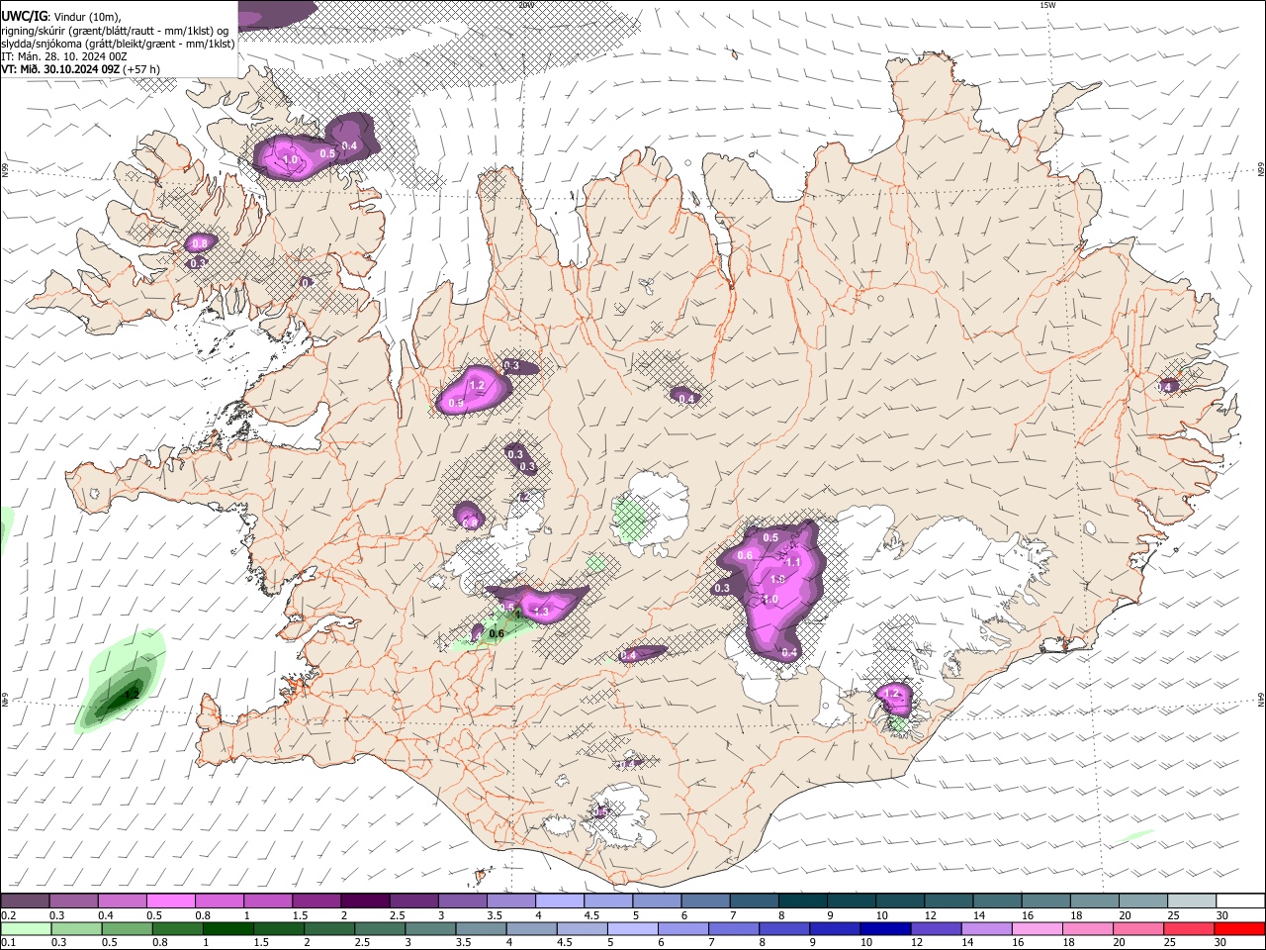Pick the bottom-row dark green swatch labeled 1

226,928
